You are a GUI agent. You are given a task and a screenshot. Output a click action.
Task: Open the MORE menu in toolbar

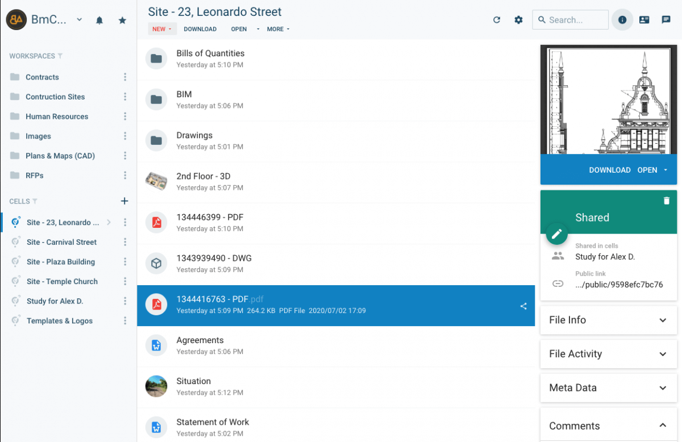[278, 29]
